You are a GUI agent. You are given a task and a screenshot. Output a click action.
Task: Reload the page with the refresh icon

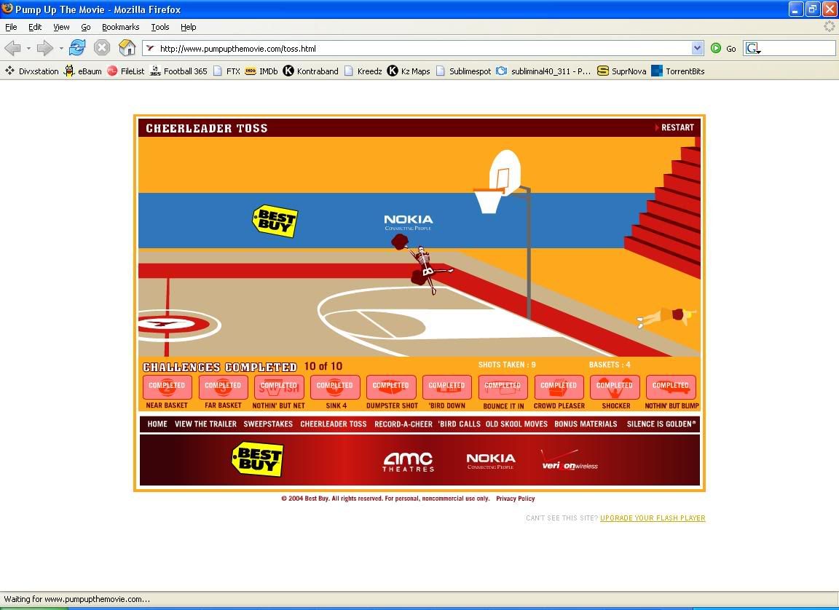pyautogui.click(x=77, y=47)
